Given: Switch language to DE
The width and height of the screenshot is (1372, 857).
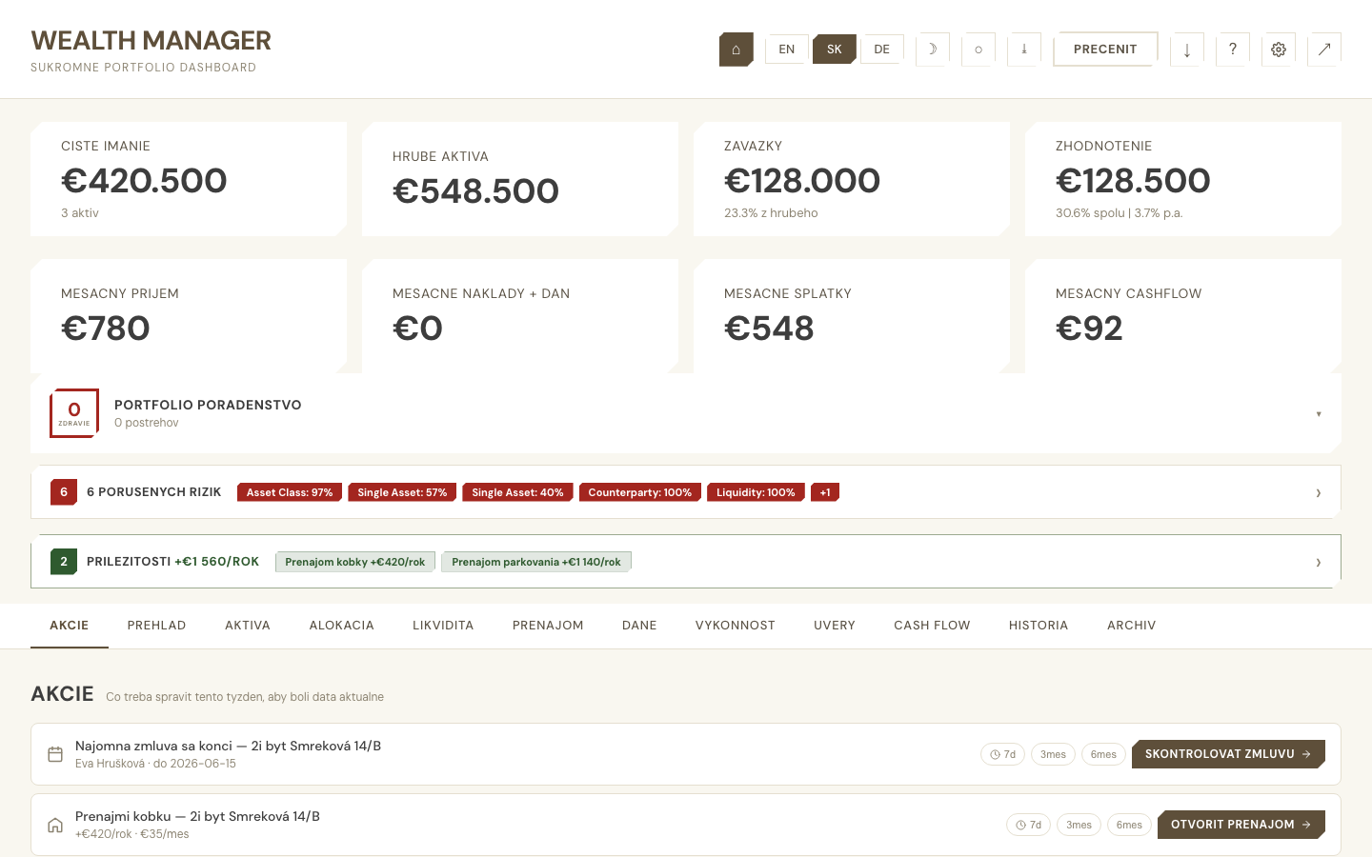Looking at the screenshot, I should (x=881, y=49).
